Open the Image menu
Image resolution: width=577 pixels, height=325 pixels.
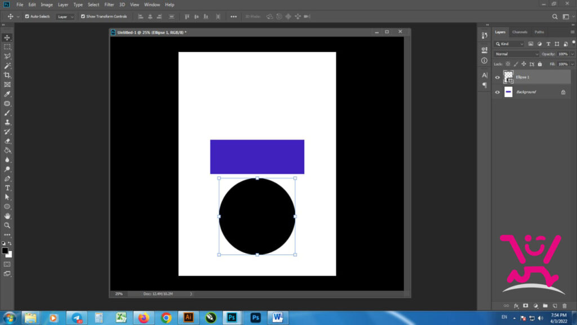(x=47, y=5)
